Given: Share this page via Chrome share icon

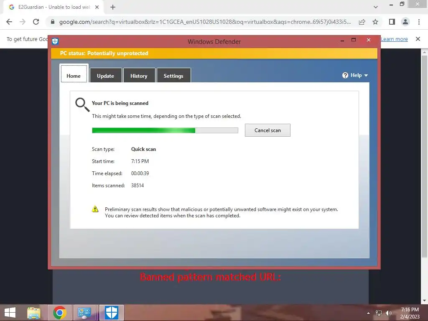Looking at the screenshot, I should [362, 22].
